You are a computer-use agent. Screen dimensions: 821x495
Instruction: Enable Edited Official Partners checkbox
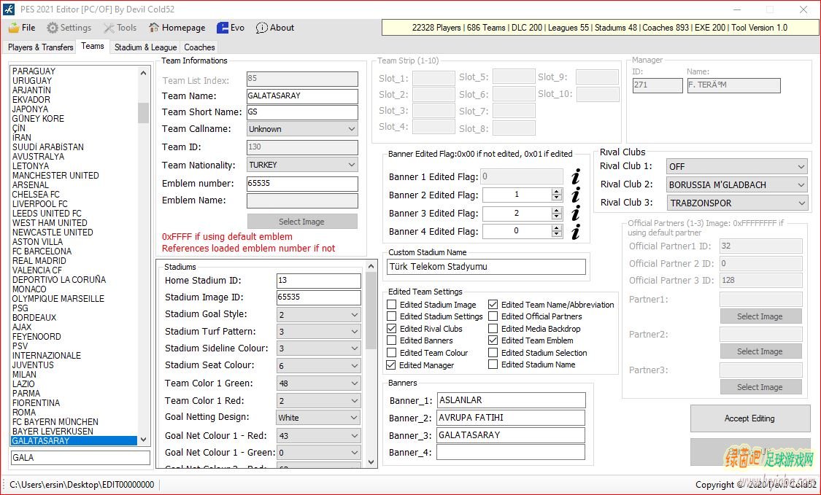493,316
